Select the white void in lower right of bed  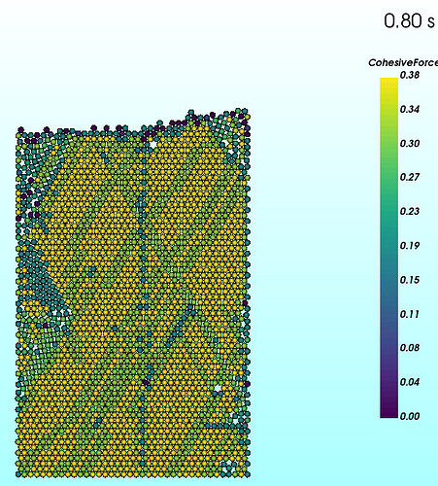pos(218,388)
